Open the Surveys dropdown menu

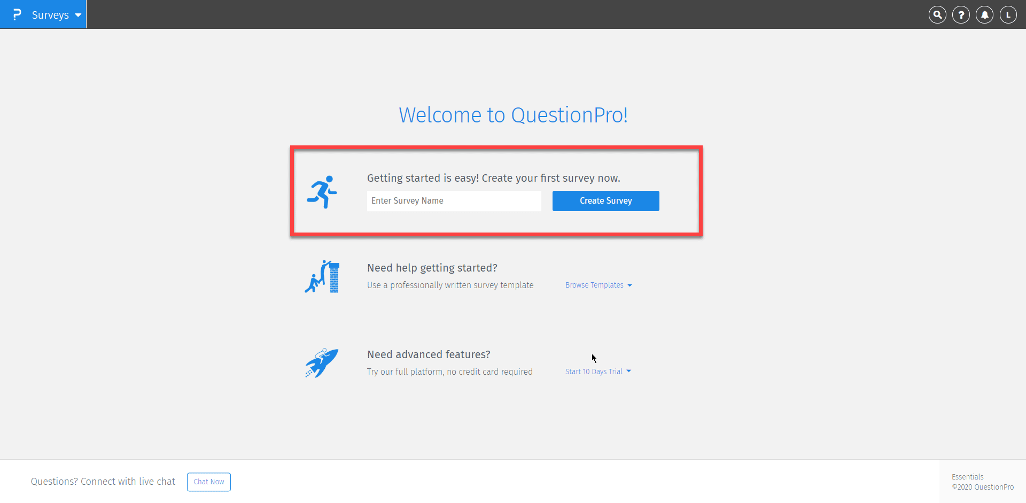56,15
